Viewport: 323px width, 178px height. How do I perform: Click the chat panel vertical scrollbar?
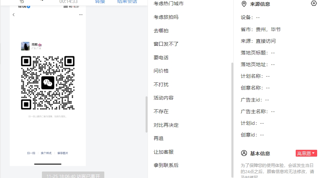click(x=147, y=114)
